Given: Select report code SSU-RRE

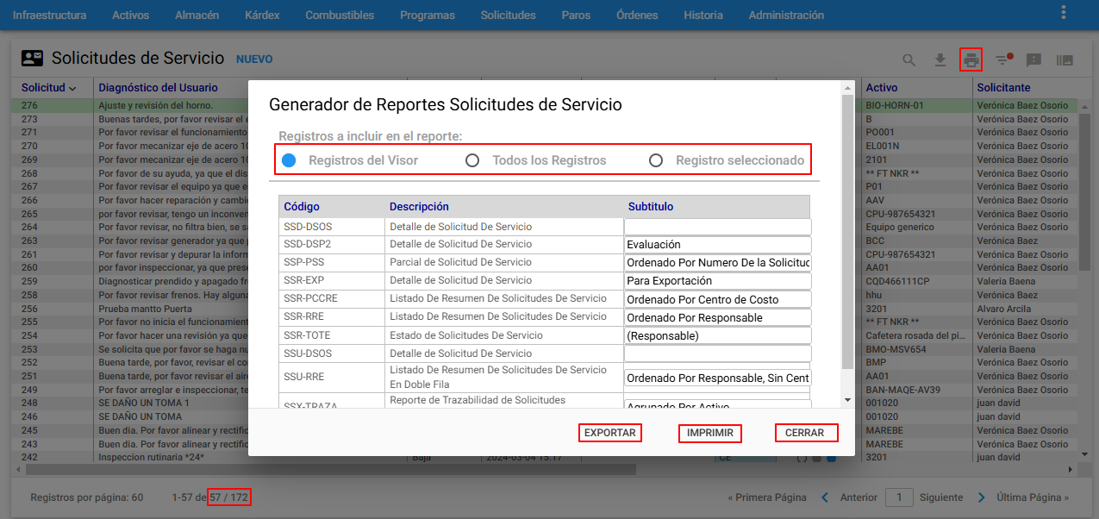Looking at the screenshot, I should 304,377.
